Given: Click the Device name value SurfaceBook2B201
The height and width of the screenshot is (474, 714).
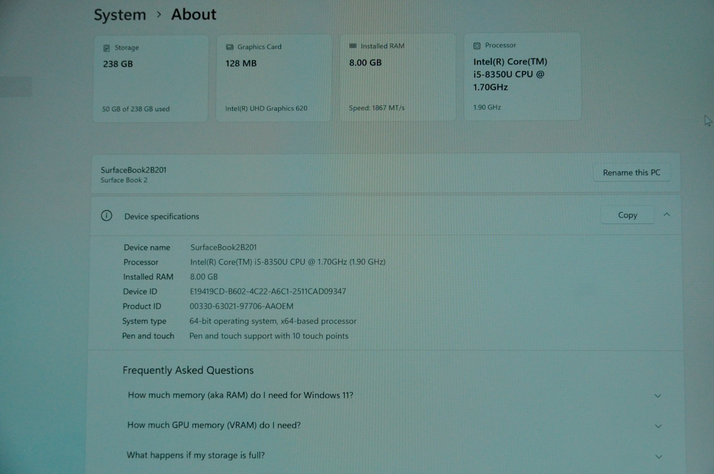Looking at the screenshot, I should [224, 247].
